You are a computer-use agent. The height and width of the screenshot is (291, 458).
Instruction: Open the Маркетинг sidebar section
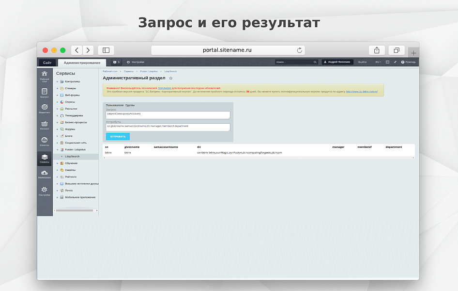coord(45,108)
